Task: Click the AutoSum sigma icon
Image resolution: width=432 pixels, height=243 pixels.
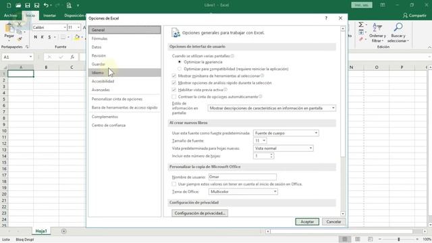Action: [x=361, y=25]
